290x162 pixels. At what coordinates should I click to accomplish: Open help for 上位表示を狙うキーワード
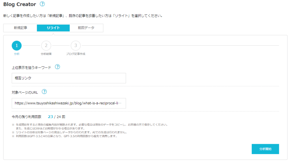tap(57, 67)
